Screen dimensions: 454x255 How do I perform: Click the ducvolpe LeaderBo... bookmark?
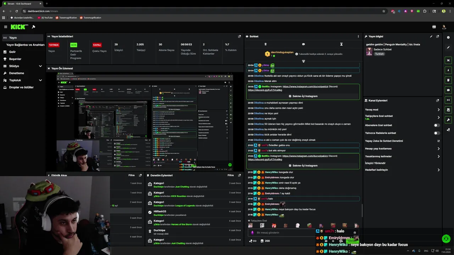(x=22, y=18)
